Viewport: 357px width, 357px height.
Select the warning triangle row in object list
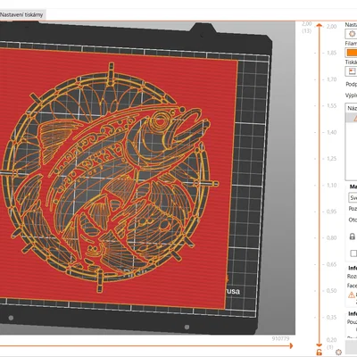click(352, 118)
